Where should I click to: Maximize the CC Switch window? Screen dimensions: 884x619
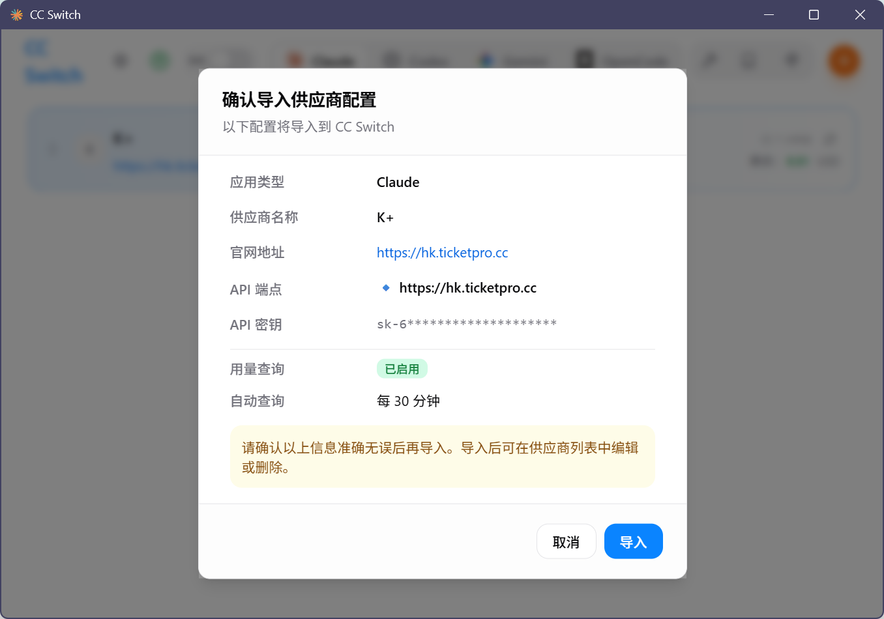click(x=814, y=14)
